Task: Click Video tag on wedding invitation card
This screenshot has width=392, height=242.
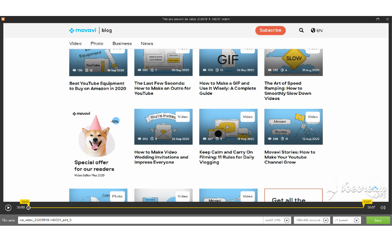Action: coord(183,117)
